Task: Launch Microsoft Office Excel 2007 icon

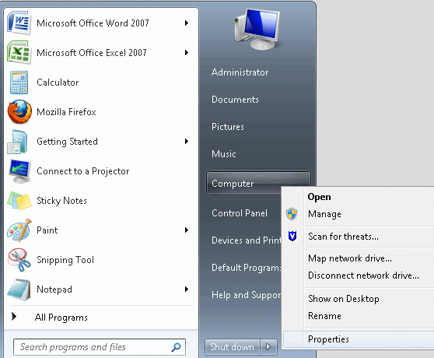Action: [x=19, y=53]
